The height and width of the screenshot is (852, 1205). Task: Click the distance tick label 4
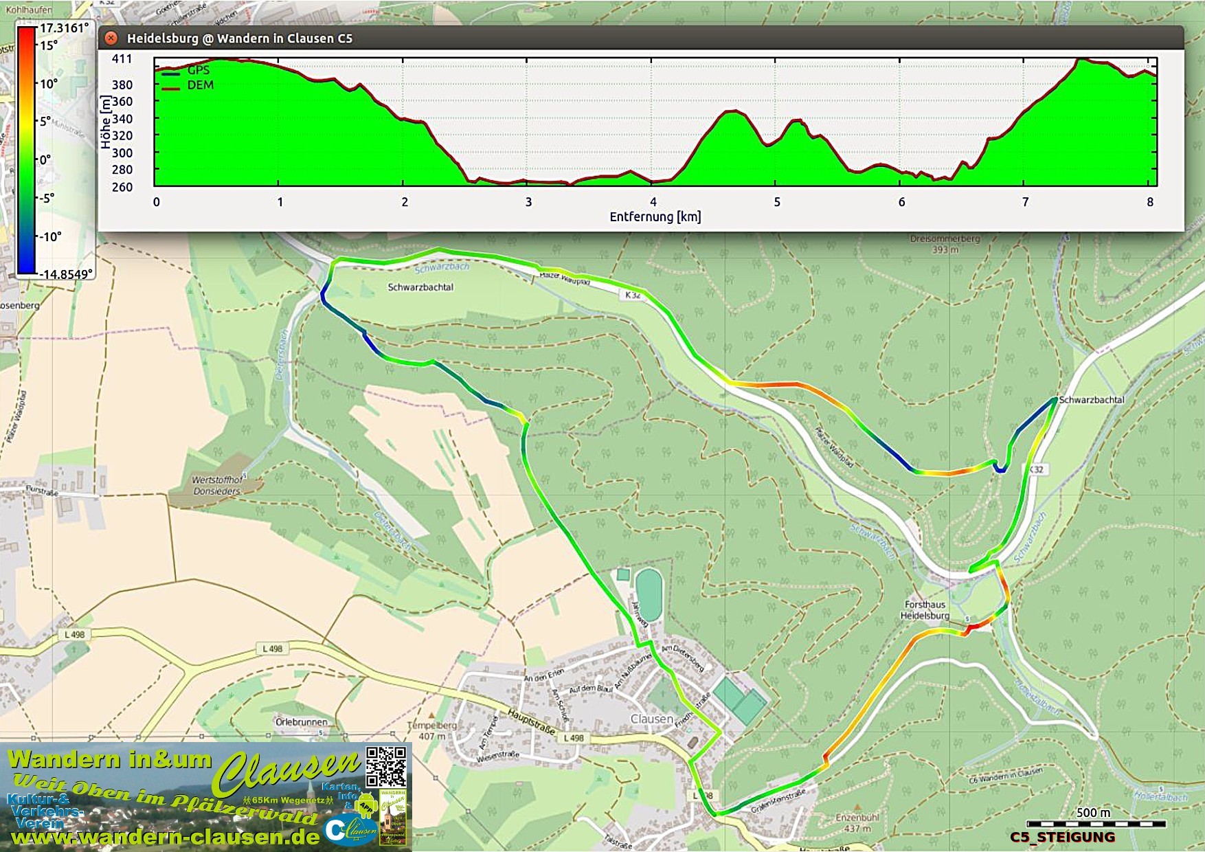pyautogui.click(x=653, y=202)
